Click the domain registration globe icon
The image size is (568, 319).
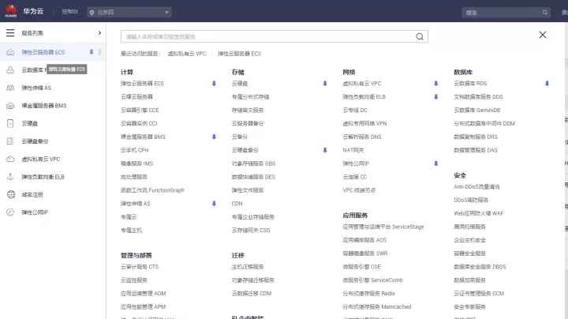tap(11, 194)
